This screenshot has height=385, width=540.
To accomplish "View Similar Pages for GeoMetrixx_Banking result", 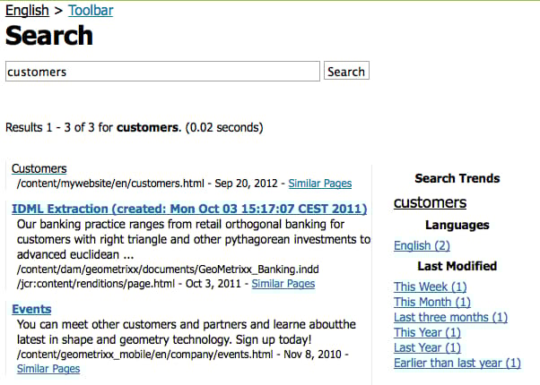I will pos(283,284).
